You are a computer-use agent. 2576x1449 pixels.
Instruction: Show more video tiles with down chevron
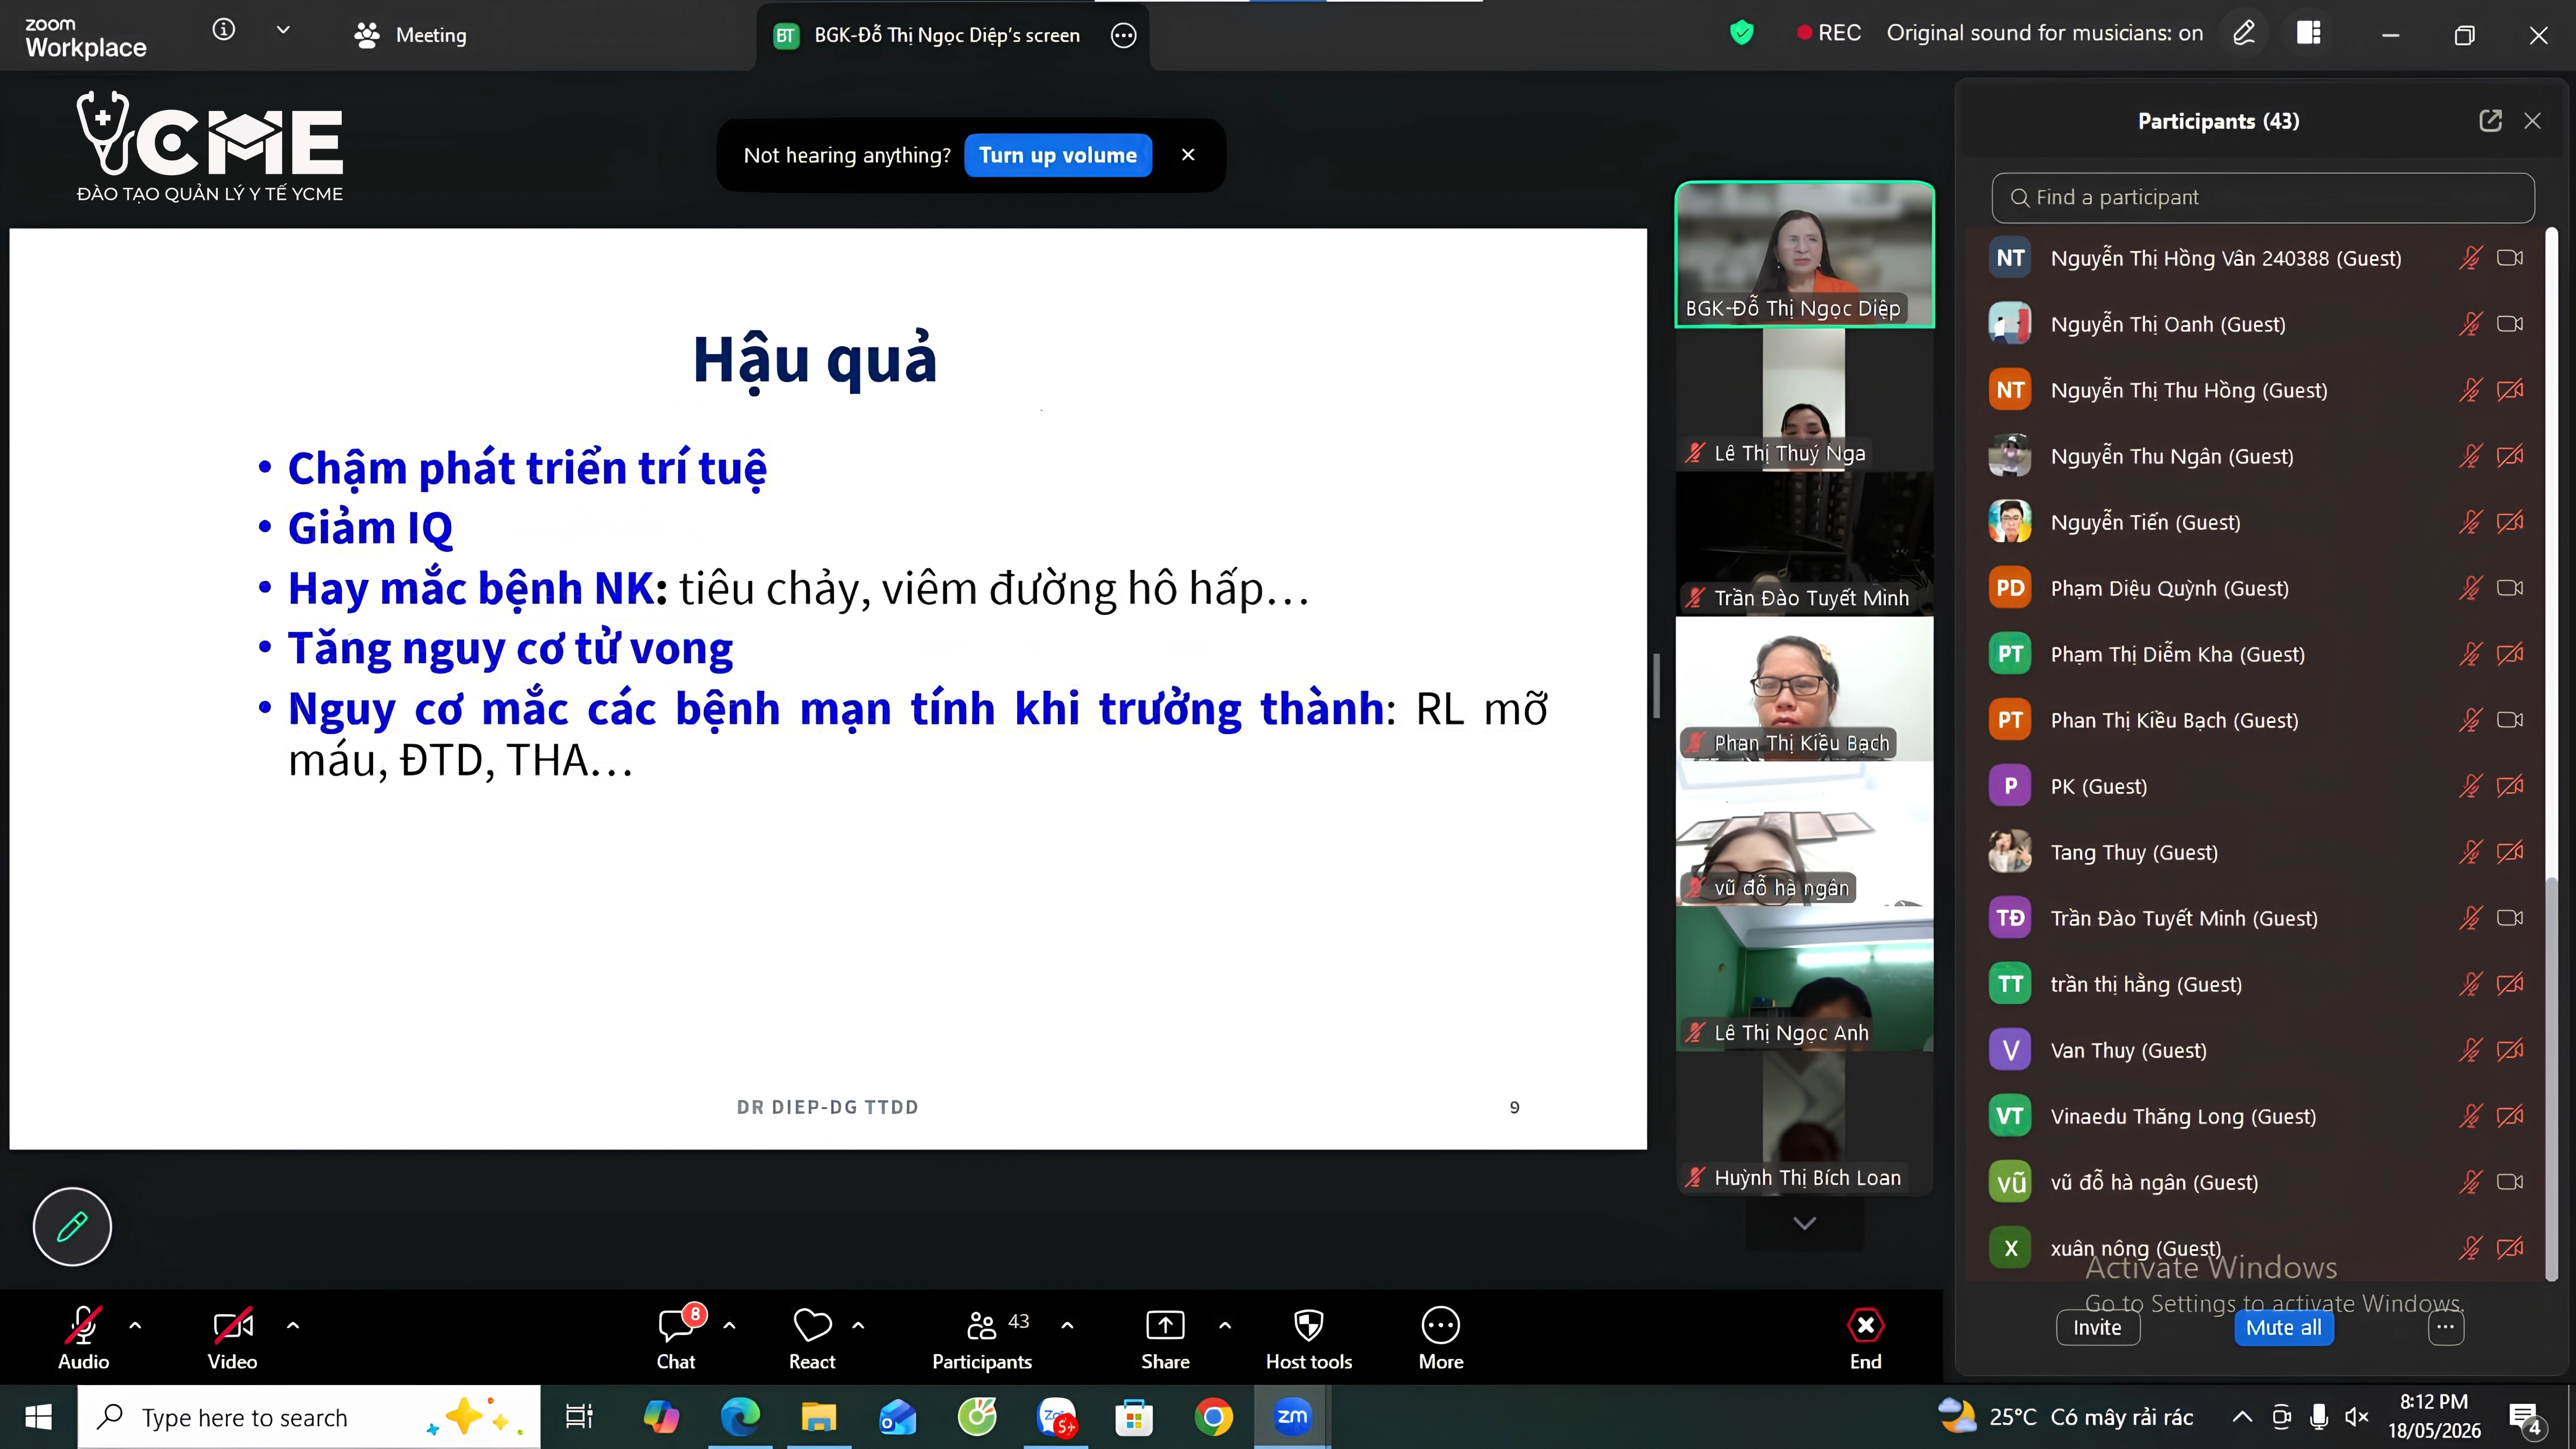point(1804,1223)
